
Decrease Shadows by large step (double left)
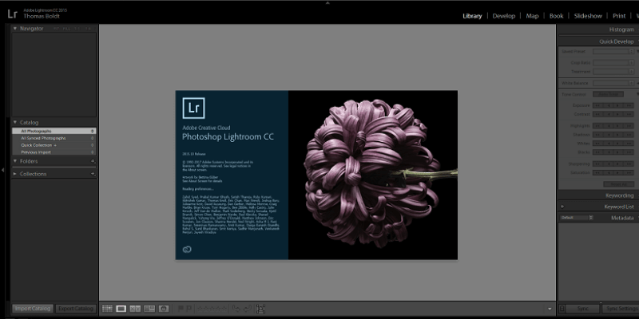click(x=597, y=135)
